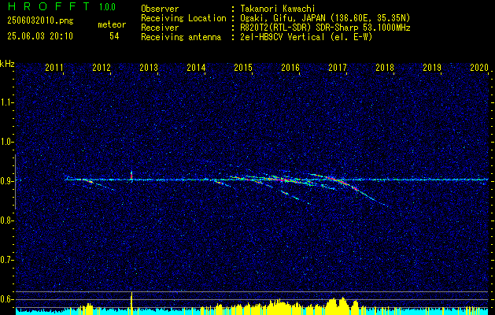495x315 pixels.
Task: Select location Ogaki, Gifu, JAPAN coordinates
Action: pyautogui.click(x=326, y=18)
